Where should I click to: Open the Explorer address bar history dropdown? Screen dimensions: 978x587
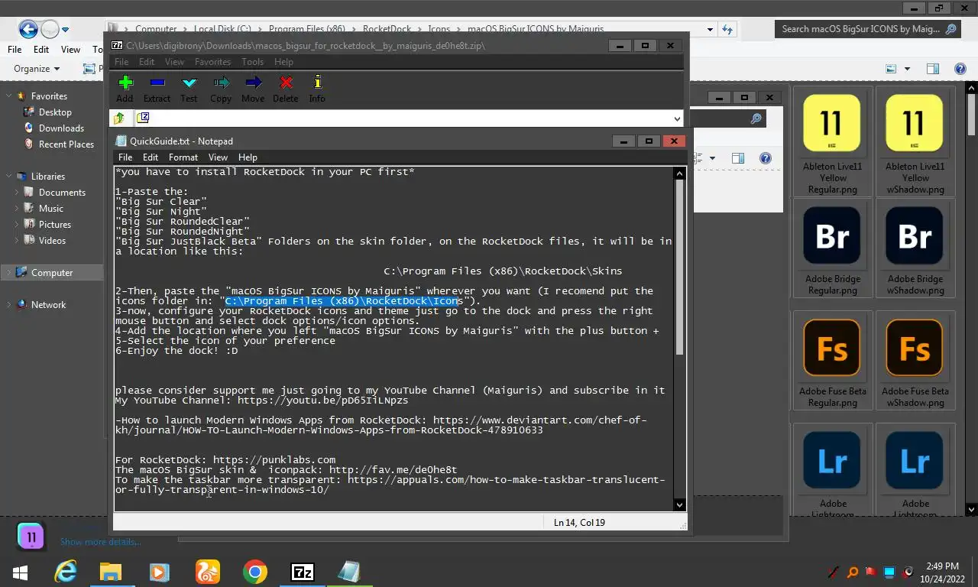(711, 29)
